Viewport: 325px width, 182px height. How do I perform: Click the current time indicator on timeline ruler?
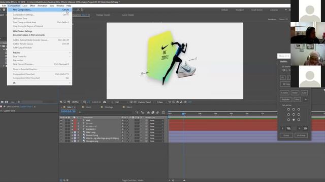pyautogui.click(x=183, y=114)
